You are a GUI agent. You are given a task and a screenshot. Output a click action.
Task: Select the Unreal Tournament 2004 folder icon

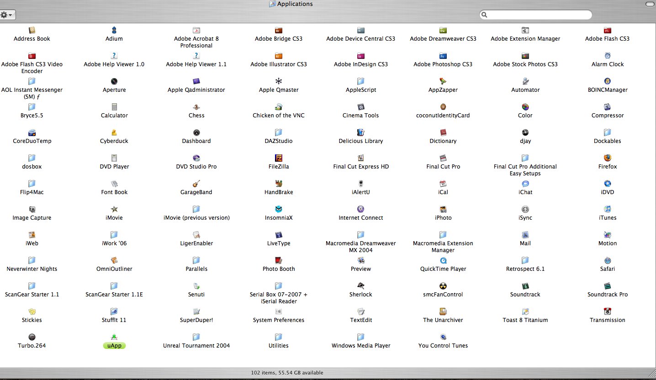click(x=196, y=337)
